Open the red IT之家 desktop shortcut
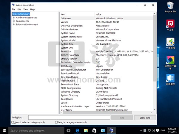Viewport: 179px width, 134px height. click(170, 25)
